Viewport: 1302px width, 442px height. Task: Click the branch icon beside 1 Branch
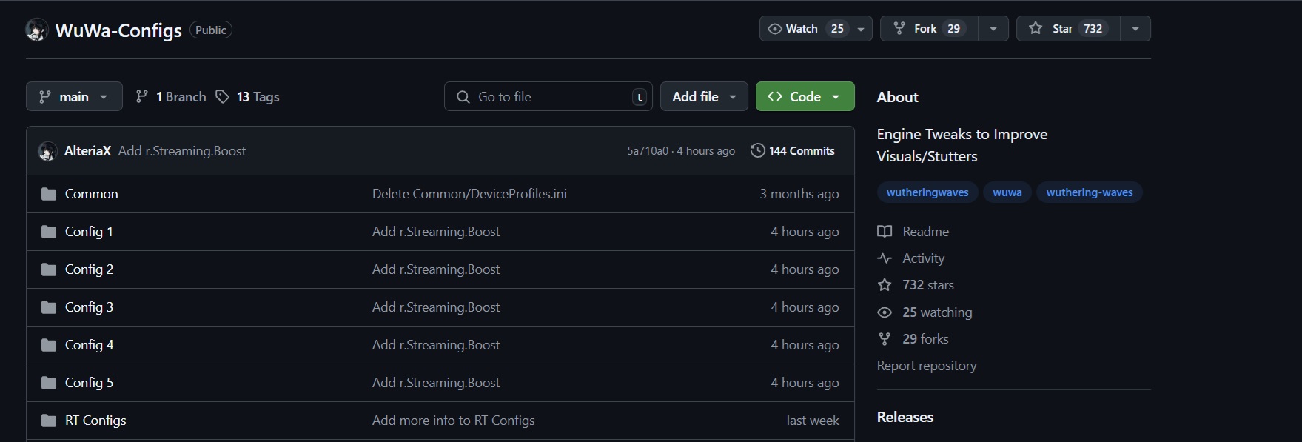(141, 97)
